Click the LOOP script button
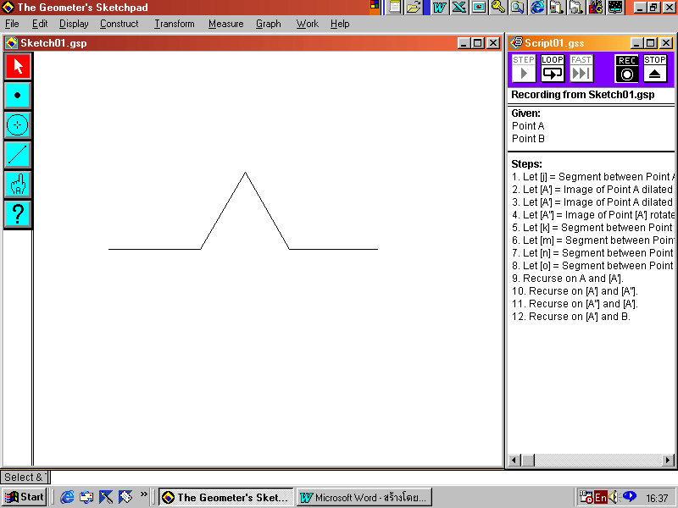Screen dimensions: 678x508 tap(553, 69)
